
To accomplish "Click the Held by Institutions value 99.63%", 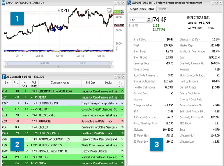I will click(169, 87).
